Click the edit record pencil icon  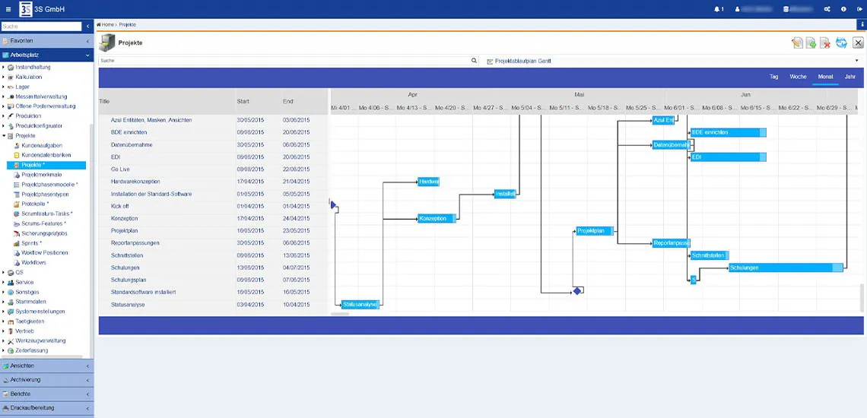[x=797, y=43]
